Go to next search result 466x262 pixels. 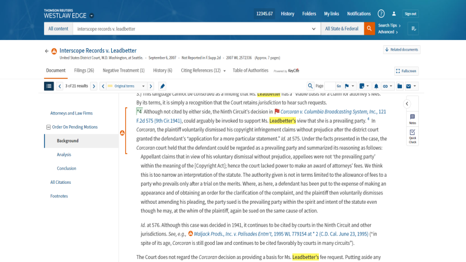click(x=94, y=86)
